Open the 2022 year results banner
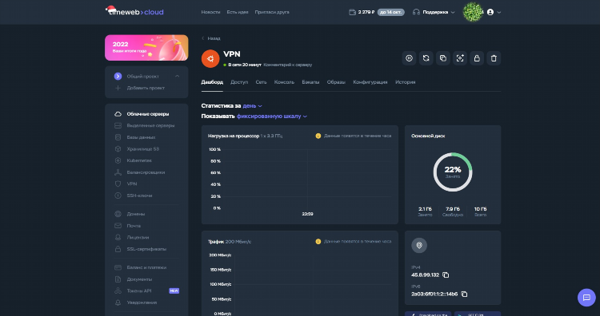Screen dimensions: 600x316 click(x=146, y=48)
